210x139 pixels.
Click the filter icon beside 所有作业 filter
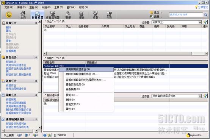click(x=205, y=22)
